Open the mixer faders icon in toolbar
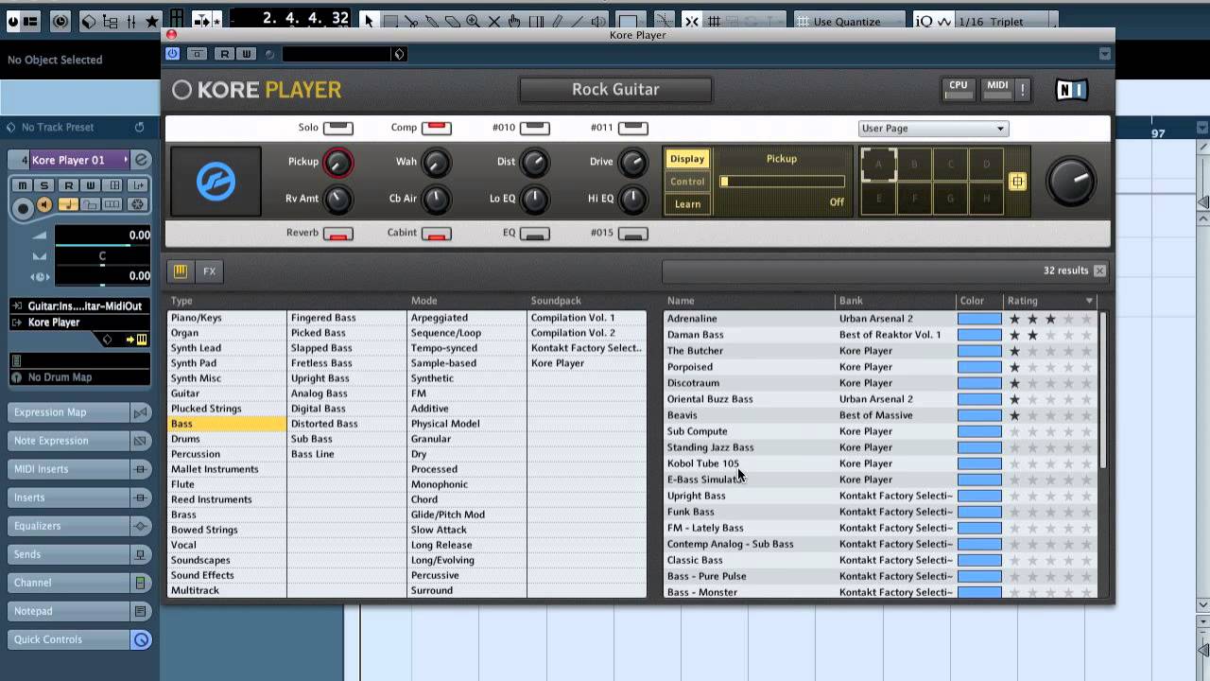1210x681 pixels. [x=131, y=21]
